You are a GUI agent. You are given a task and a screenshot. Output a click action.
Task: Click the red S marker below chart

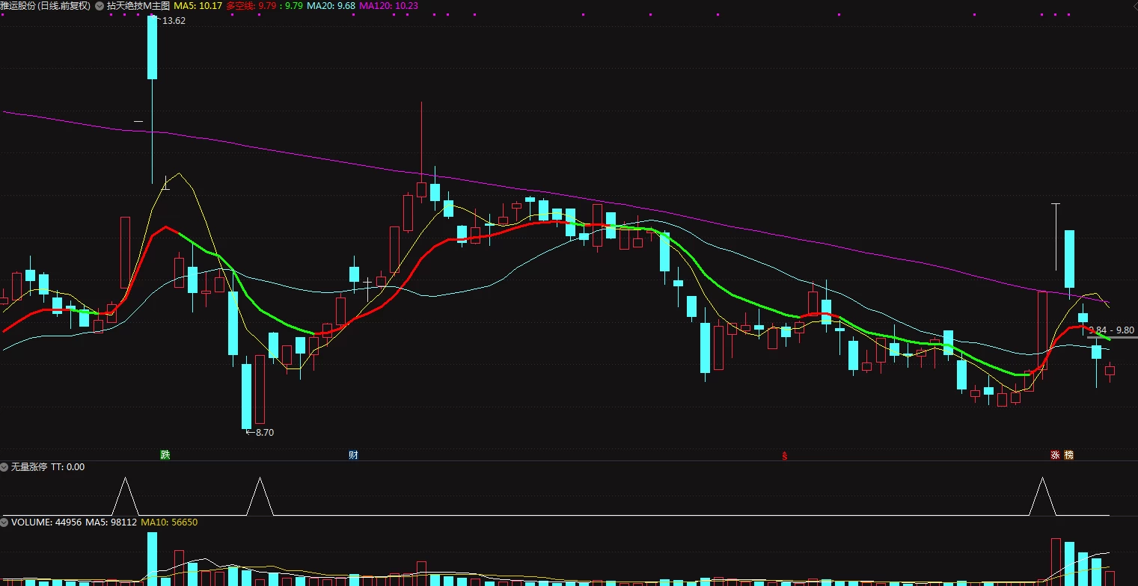[x=785, y=455]
